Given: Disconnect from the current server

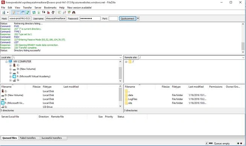Looking at the screenshot, I should pos(48,12).
